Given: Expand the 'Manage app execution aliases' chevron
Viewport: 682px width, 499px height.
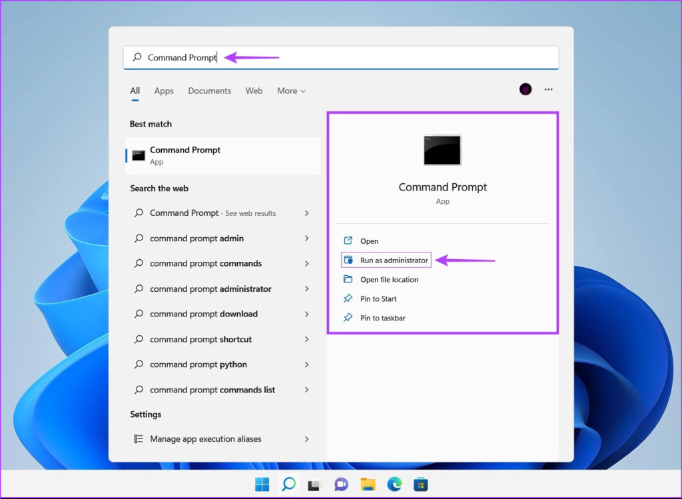Looking at the screenshot, I should tap(306, 439).
